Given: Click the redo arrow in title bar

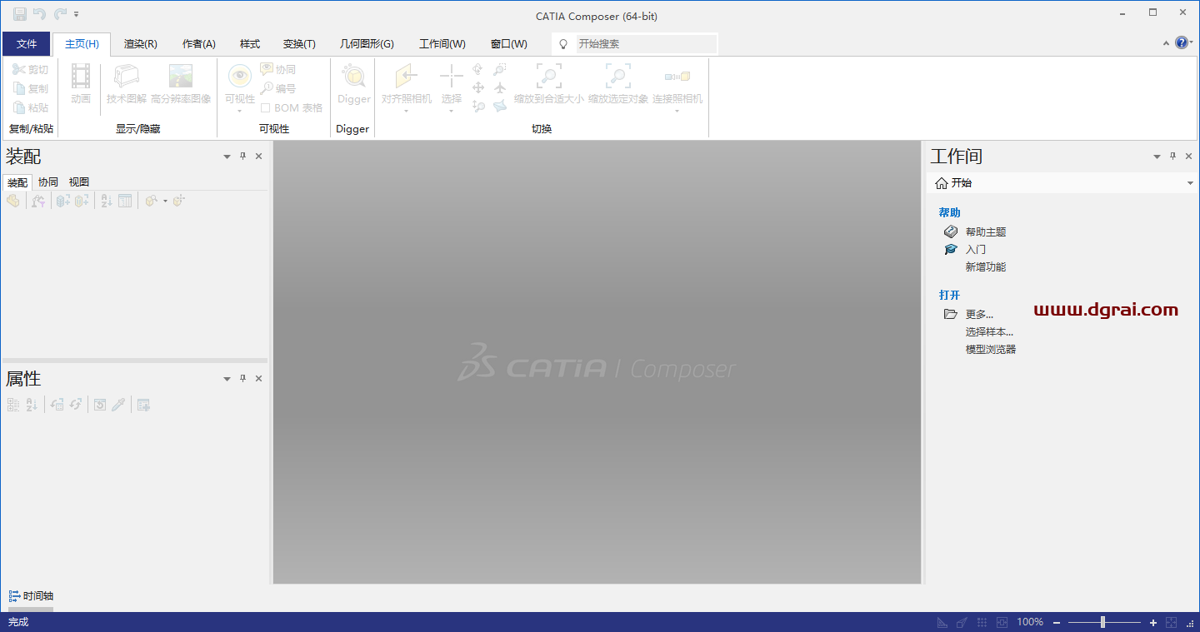Looking at the screenshot, I should 60,14.
